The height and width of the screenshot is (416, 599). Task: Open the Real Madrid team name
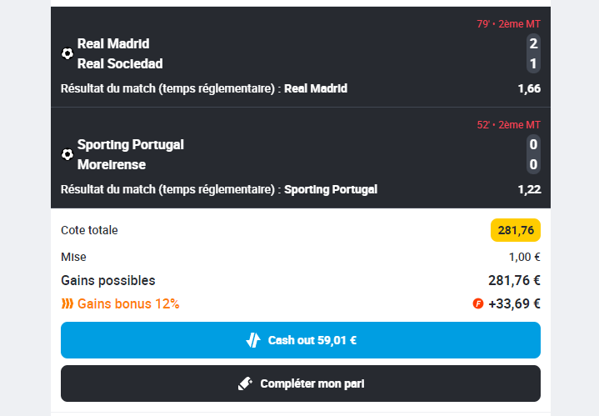tap(113, 43)
